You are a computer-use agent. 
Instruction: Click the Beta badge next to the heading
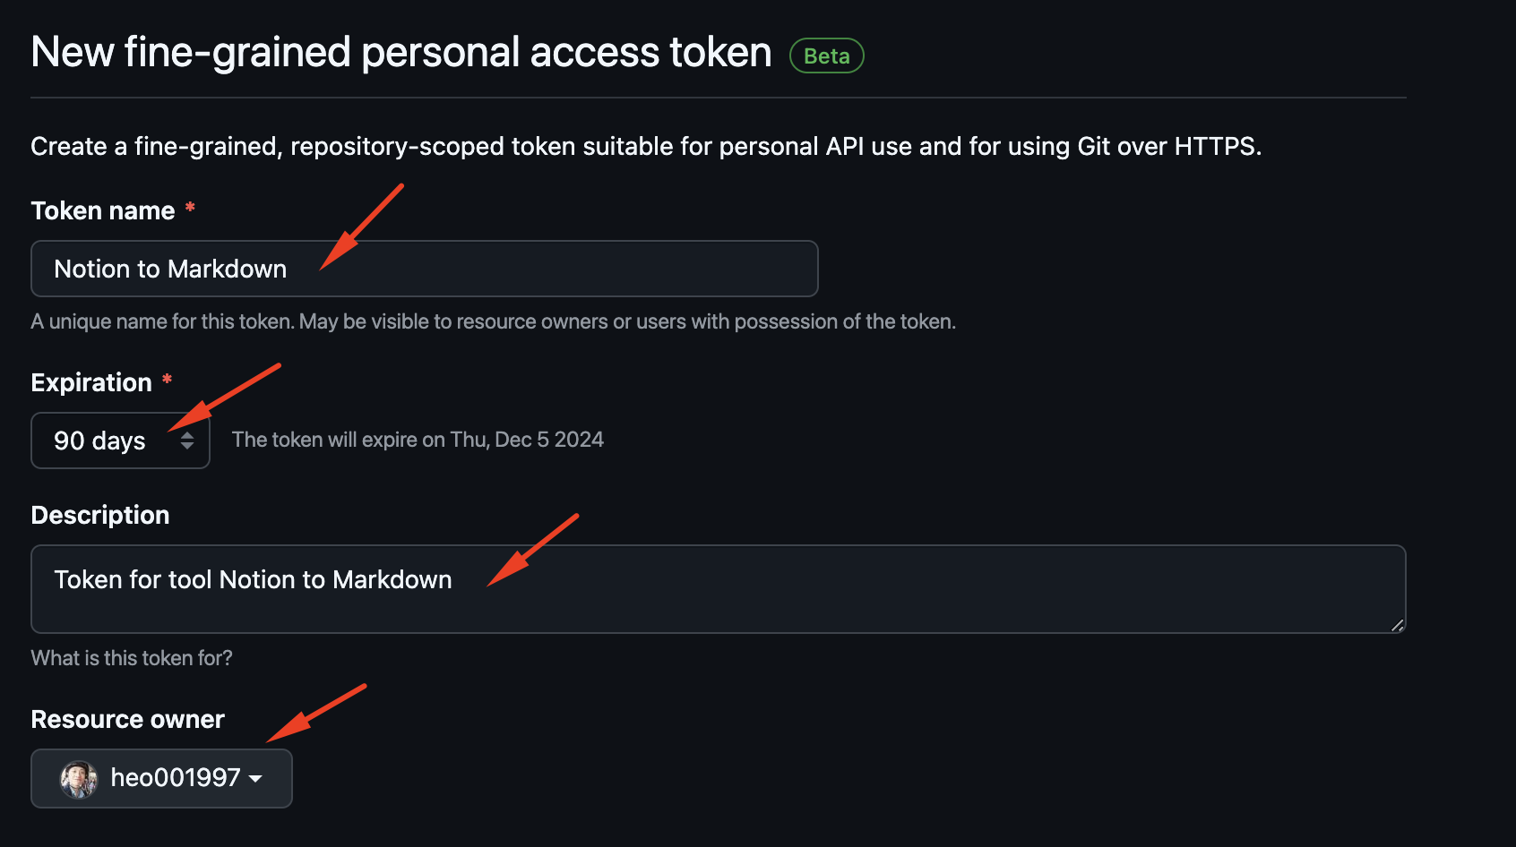click(826, 56)
